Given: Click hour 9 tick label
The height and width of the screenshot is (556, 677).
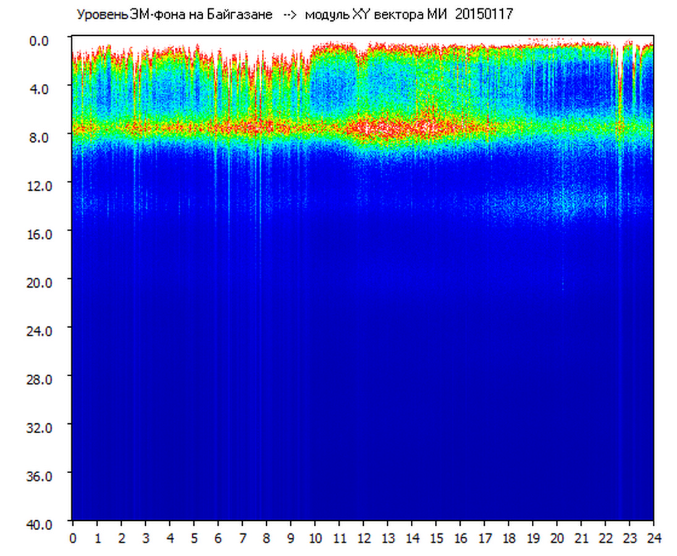Looking at the screenshot, I should (x=291, y=538).
